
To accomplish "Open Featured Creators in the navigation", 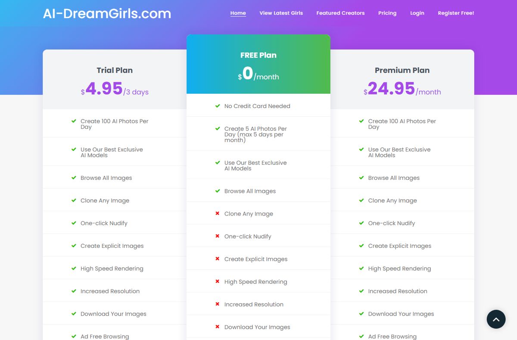I will 340,13.
